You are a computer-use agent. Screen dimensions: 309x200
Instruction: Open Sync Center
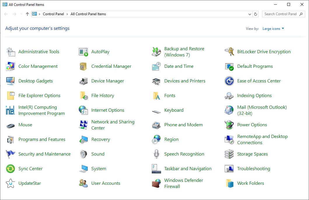coord(31,168)
